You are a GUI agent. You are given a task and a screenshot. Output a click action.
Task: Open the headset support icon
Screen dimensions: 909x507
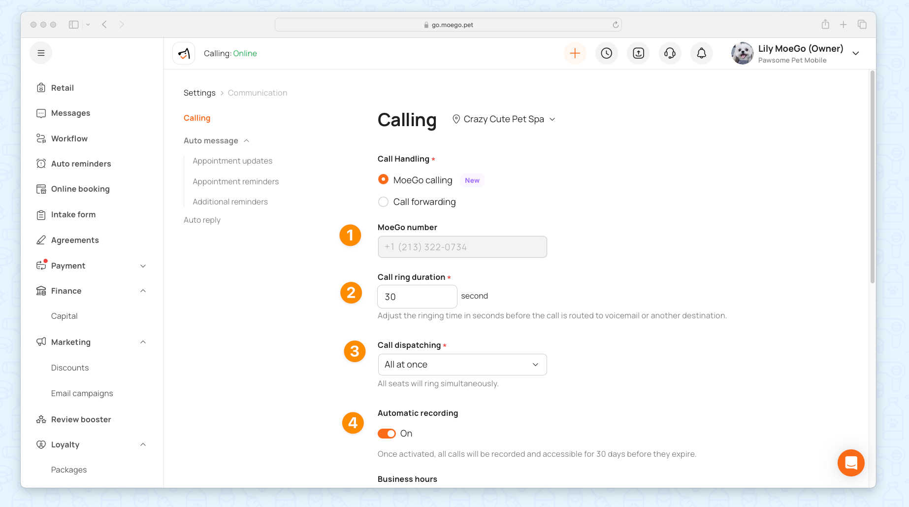670,53
